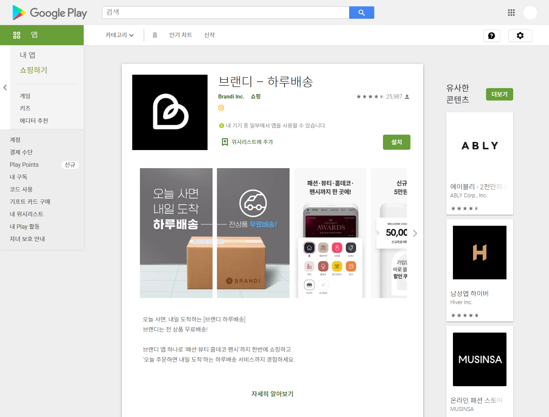The height and width of the screenshot is (417, 549).
Task: Click the device compatibility info icon
Action: point(221,126)
